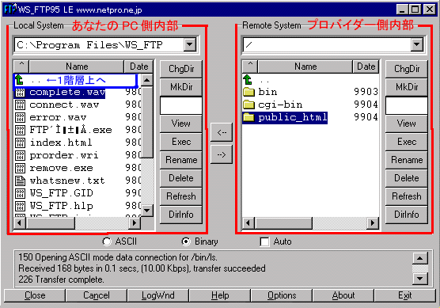
Task: Click the local Delete button
Action: pyautogui.click(x=181, y=178)
